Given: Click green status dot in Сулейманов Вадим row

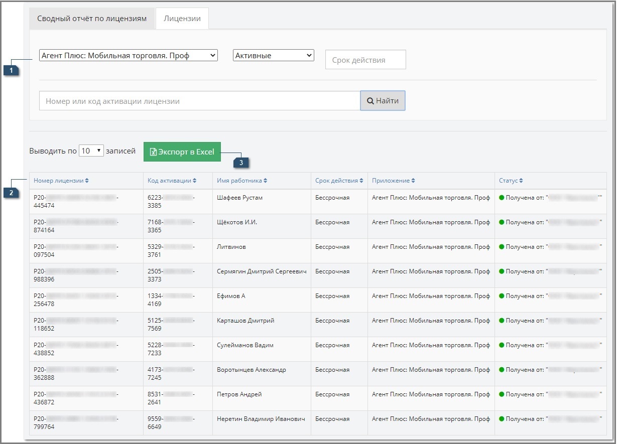Looking at the screenshot, I should tap(502, 345).
